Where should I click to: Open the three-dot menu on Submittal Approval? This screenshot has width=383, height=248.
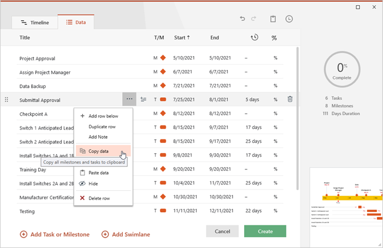click(129, 99)
